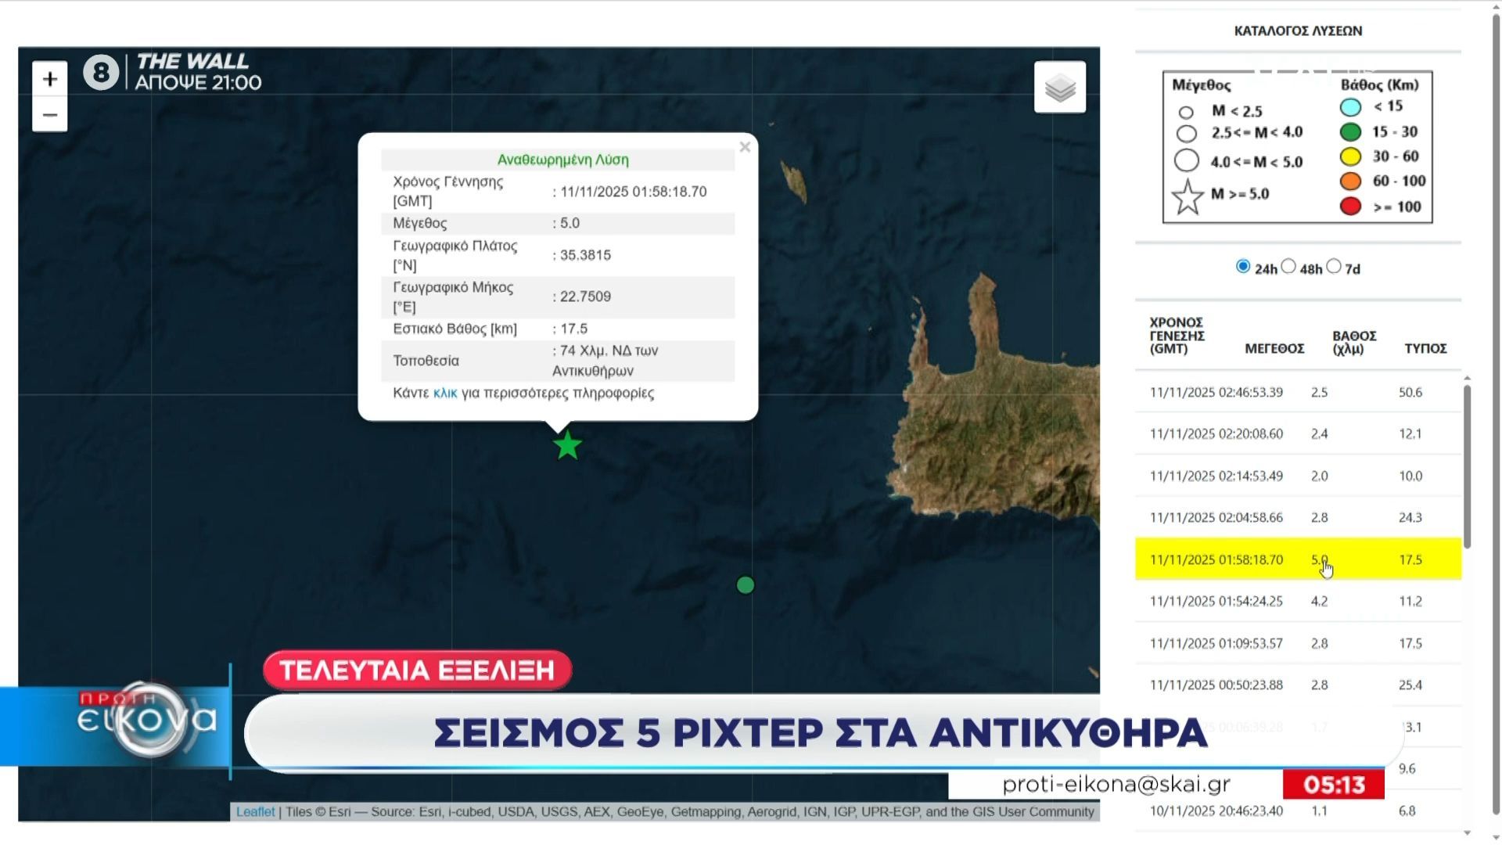The image size is (1502, 845).
Task: Open the 'κλικ' more information link
Action: click(x=444, y=393)
